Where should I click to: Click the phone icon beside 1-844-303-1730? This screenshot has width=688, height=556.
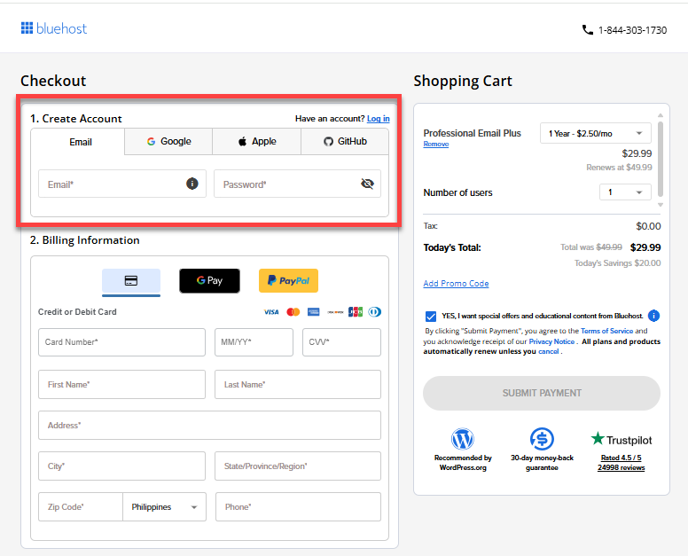tap(588, 30)
